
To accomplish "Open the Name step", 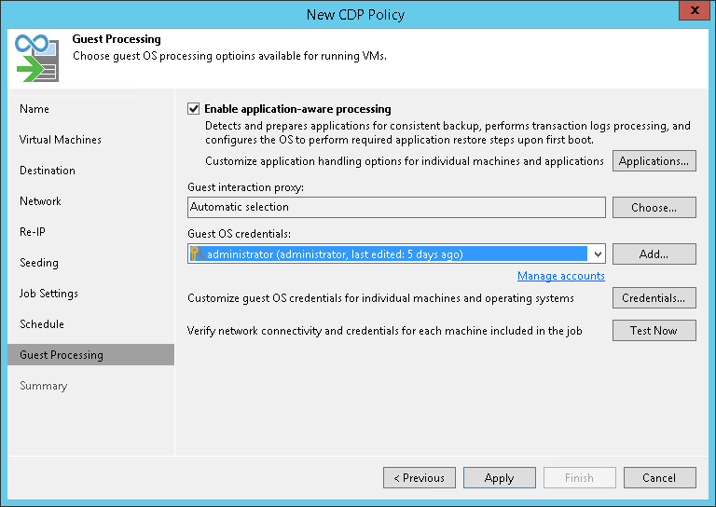I will pos(34,109).
